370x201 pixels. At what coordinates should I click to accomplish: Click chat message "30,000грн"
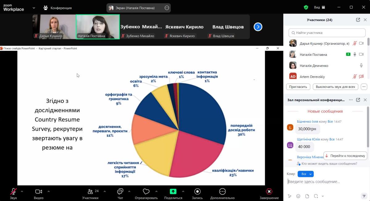tap(307, 129)
